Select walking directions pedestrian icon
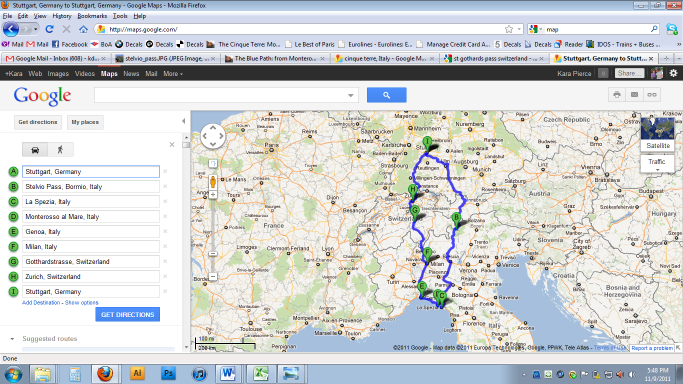This screenshot has height=384, width=683. pyautogui.click(x=60, y=149)
